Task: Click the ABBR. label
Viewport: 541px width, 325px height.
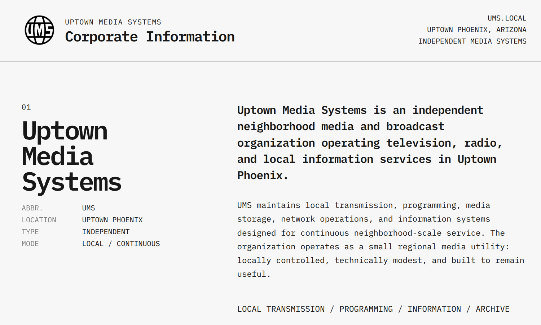Action: (32, 208)
